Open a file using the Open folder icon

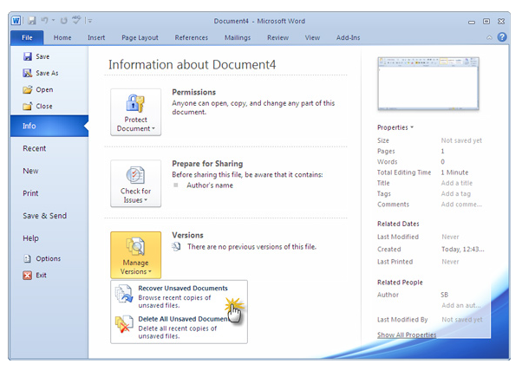pos(27,89)
